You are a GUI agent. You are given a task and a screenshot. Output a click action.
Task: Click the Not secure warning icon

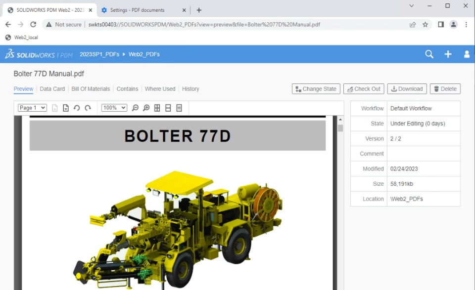coord(49,25)
